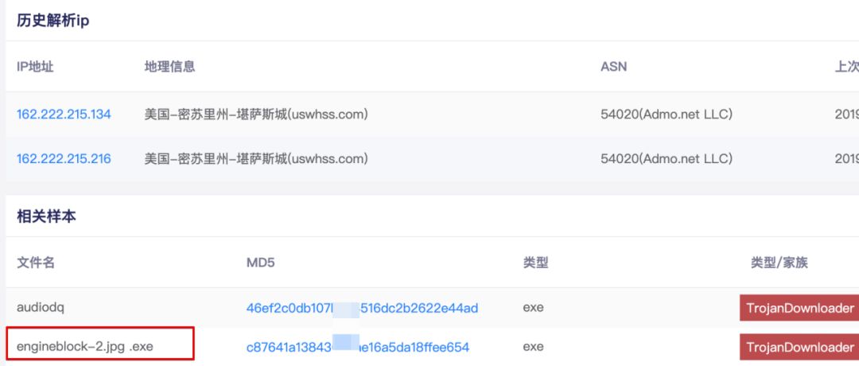Click the 类型/家族 column header

779,263
